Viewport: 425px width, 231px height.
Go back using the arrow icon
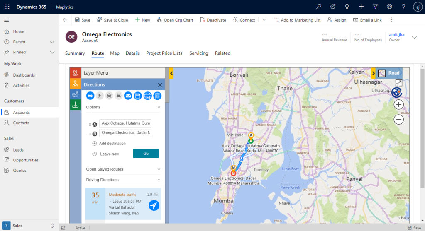[x=65, y=20]
